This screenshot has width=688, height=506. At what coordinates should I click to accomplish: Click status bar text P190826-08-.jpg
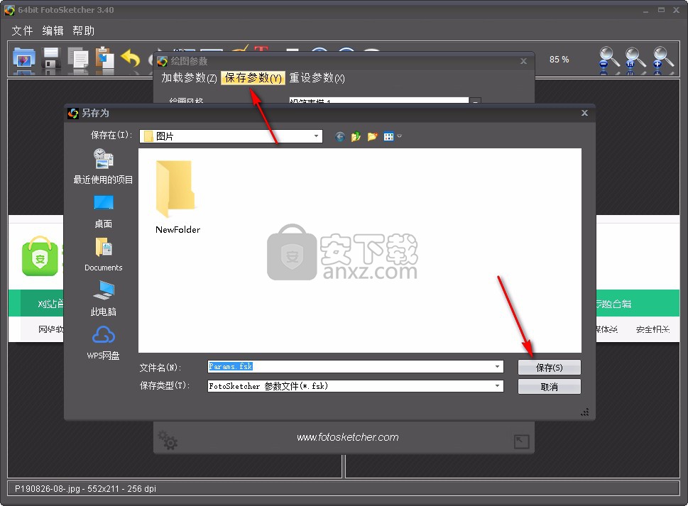(48, 488)
